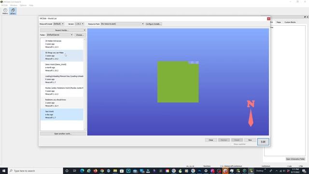This screenshot has height=174, width=309.
Task: Open the Minecraft Install dropdown
Action: point(59,24)
